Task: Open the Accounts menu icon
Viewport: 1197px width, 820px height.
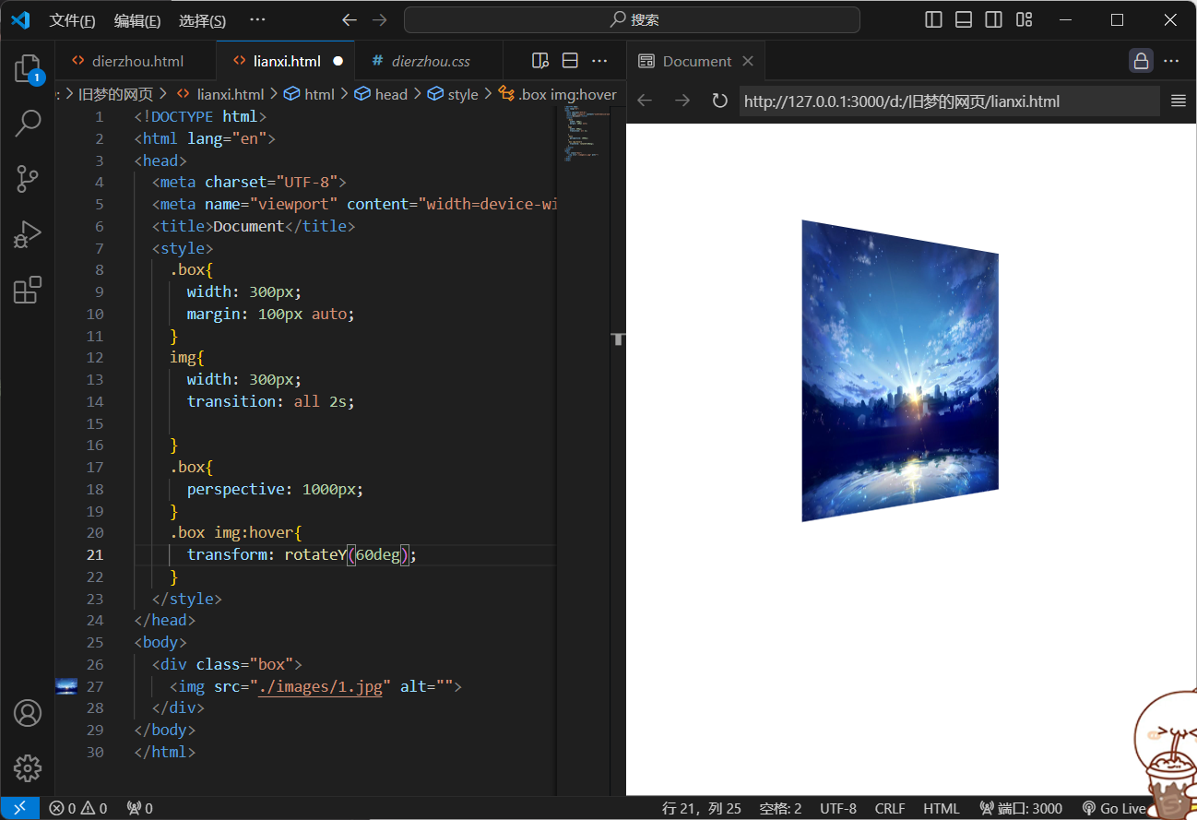Action: pyautogui.click(x=27, y=713)
